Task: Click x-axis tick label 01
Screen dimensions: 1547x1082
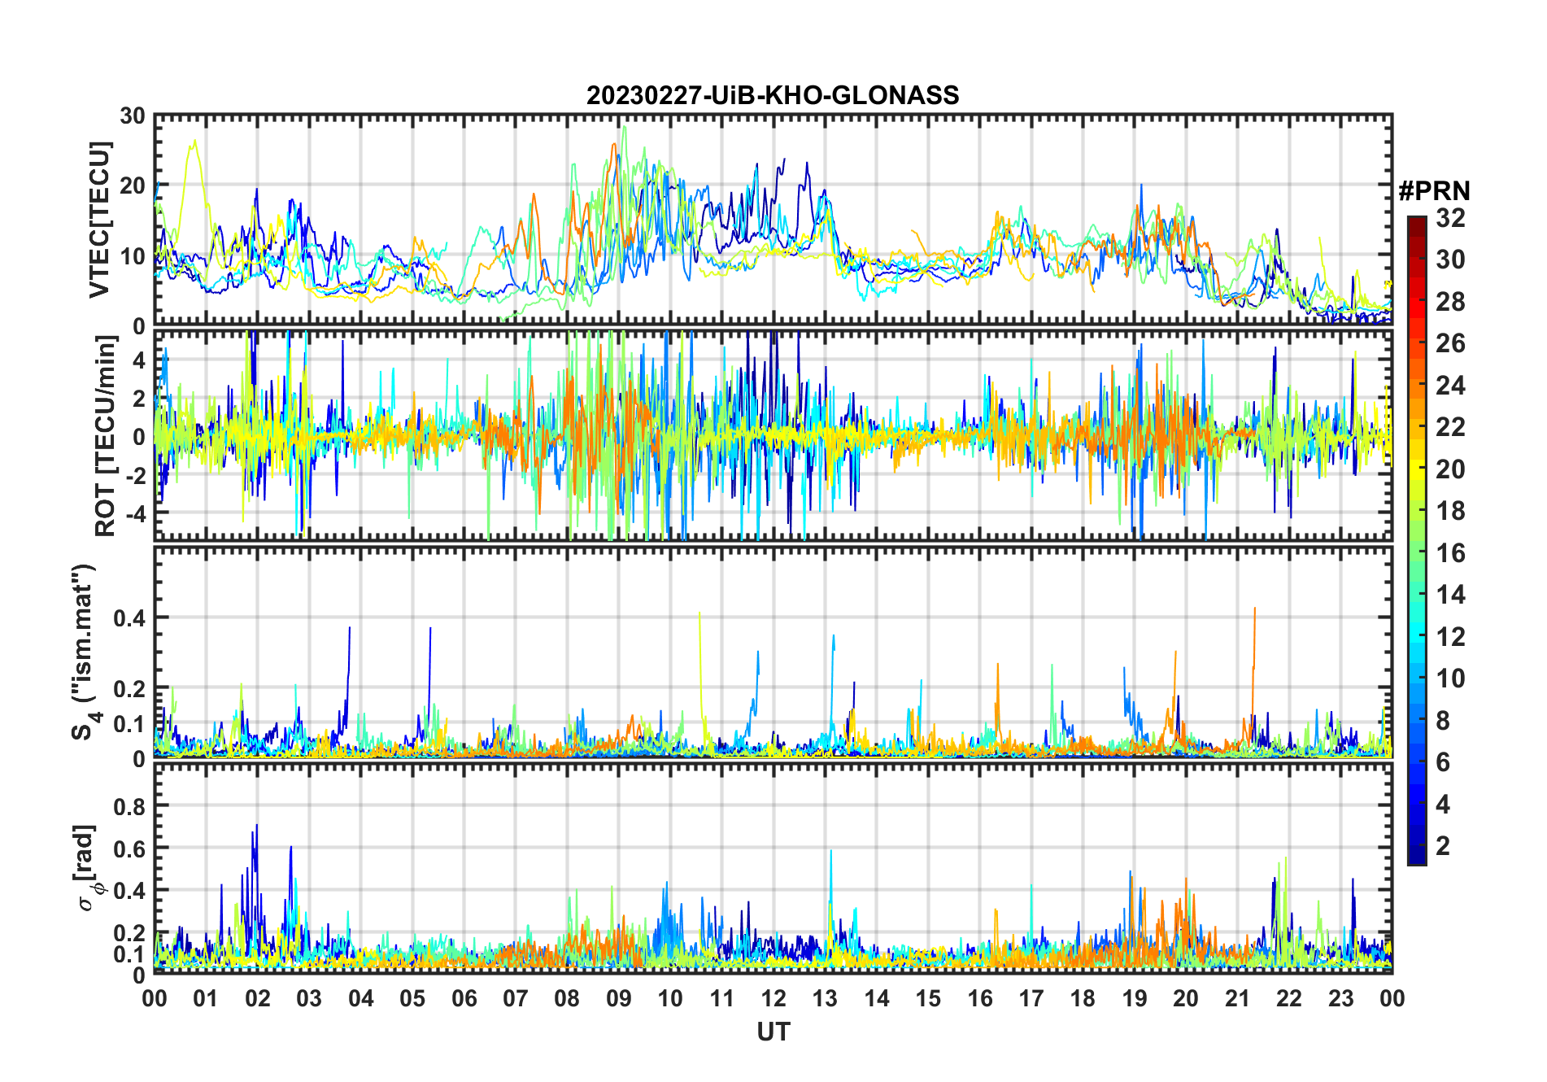Action: [x=206, y=999]
